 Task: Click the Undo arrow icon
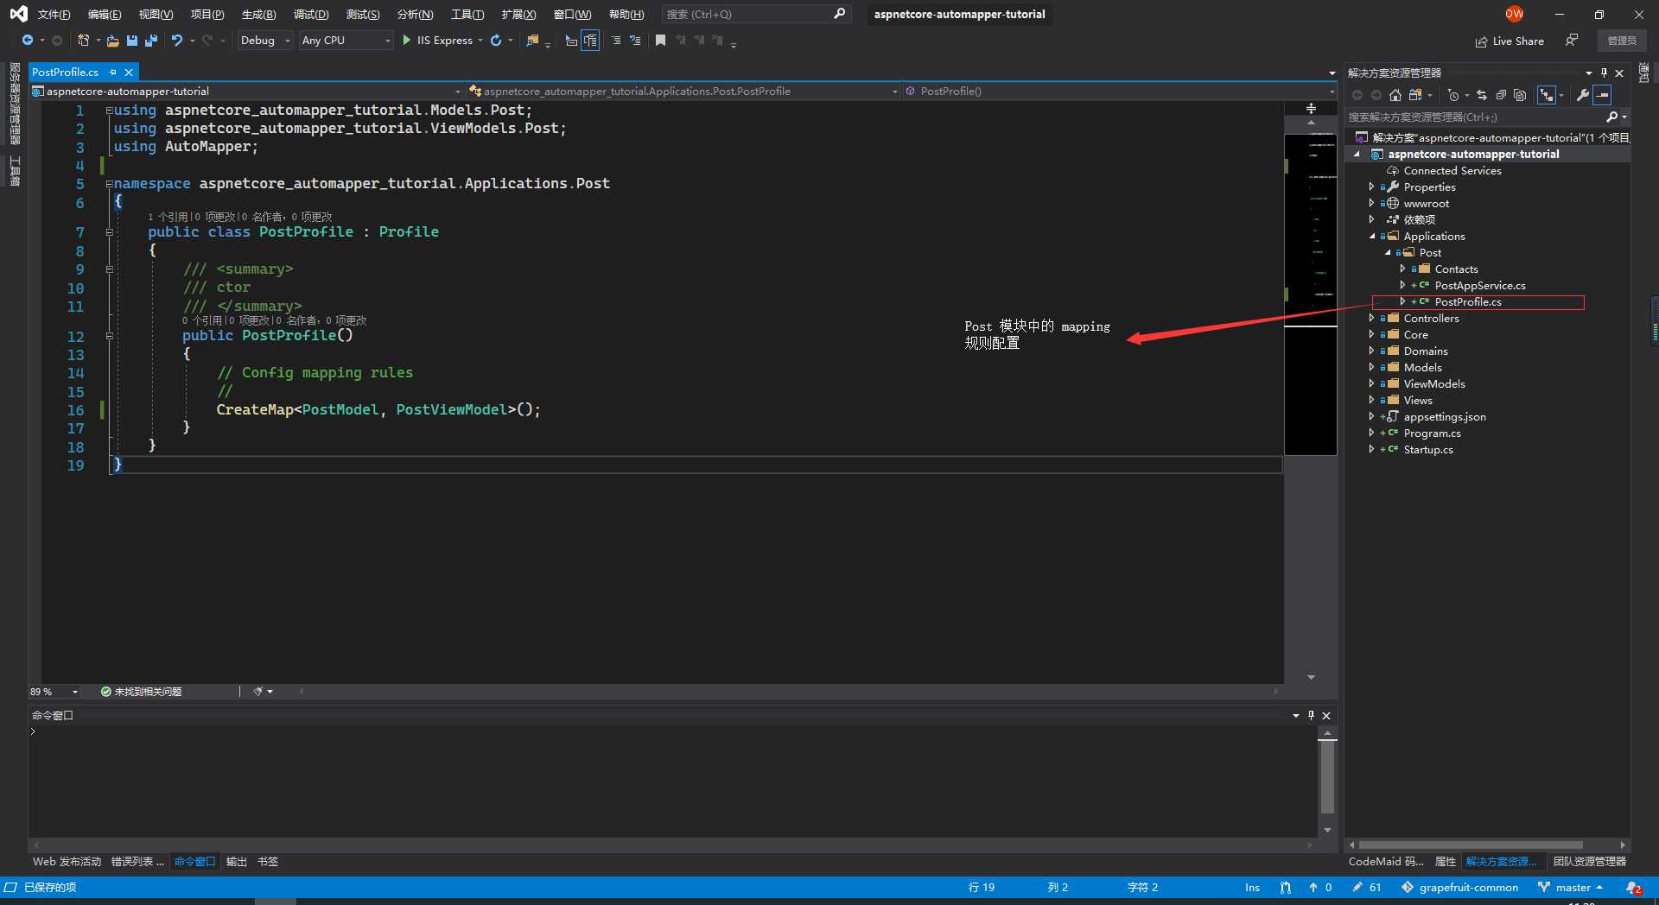(176, 41)
